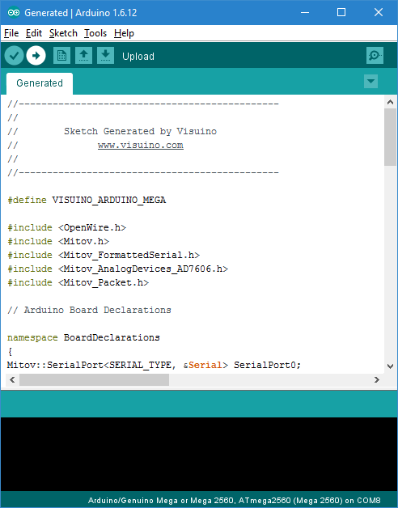Close the Arduino window
Screen dimensions: 398x508
click(x=379, y=12)
